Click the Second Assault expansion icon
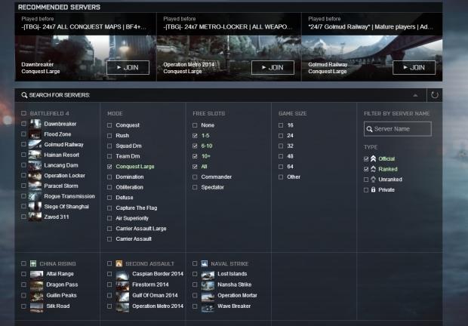The height and width of the screenshot is (326, 468). click(119, 263)
